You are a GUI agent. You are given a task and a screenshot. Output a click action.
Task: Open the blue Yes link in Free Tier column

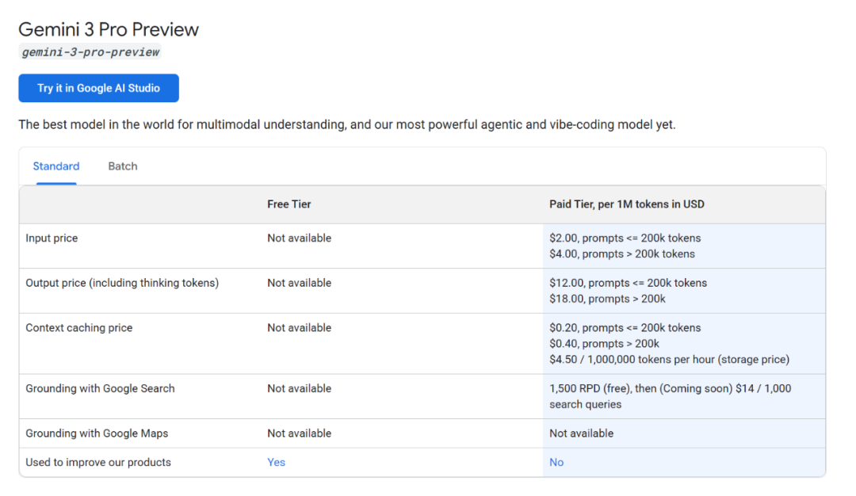click(276, 463)
